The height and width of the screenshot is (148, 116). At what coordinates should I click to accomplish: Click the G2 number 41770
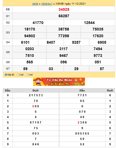coord(38,23)
